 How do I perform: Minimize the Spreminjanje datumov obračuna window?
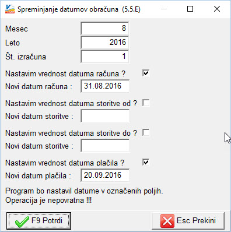click(x=164, y=9)
